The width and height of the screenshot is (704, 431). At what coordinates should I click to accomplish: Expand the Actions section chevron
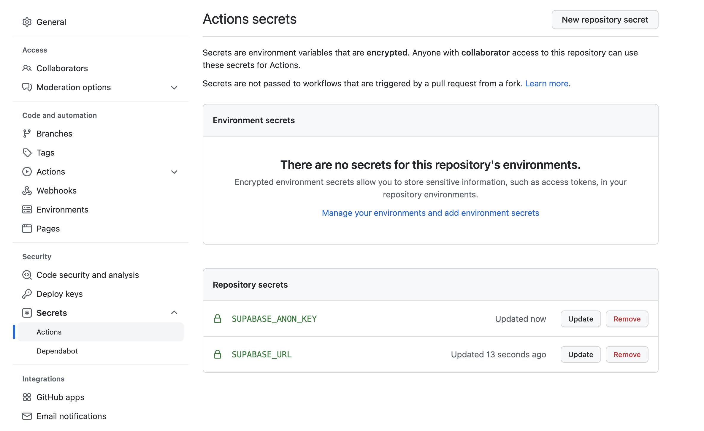pos(174,172)
